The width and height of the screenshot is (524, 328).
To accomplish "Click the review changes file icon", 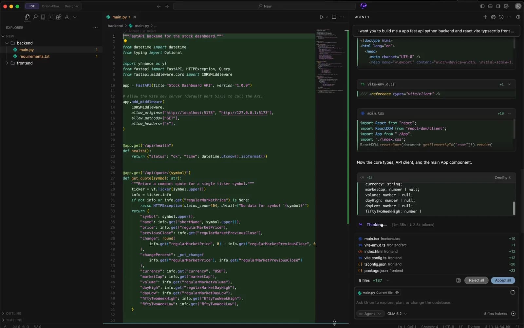I will (x=458, y=280).
